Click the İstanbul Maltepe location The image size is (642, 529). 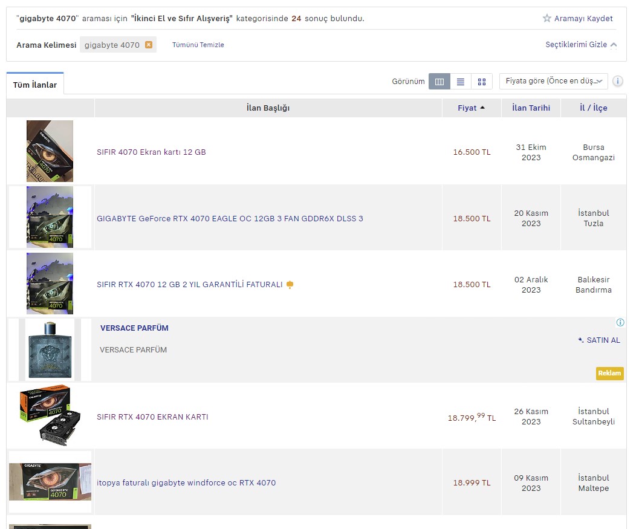[x=593, y=482]
